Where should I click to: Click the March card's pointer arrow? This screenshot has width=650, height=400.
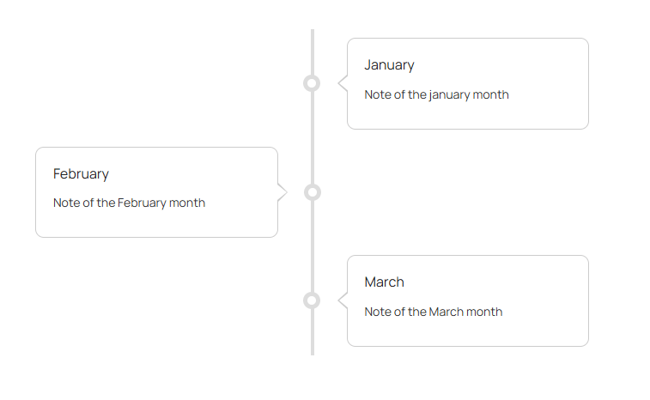click(343, 300)
